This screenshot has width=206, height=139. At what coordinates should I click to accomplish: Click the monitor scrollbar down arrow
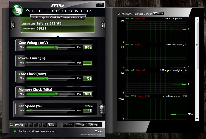click(197, 119)
